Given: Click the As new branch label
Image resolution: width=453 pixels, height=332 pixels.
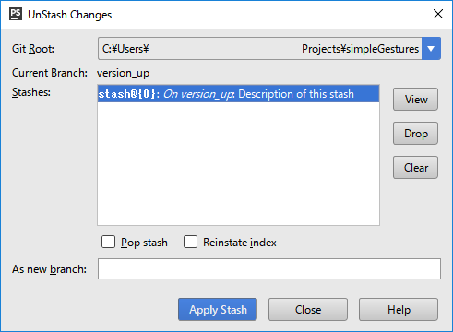Looking at the screenshot, I should 49,269.
